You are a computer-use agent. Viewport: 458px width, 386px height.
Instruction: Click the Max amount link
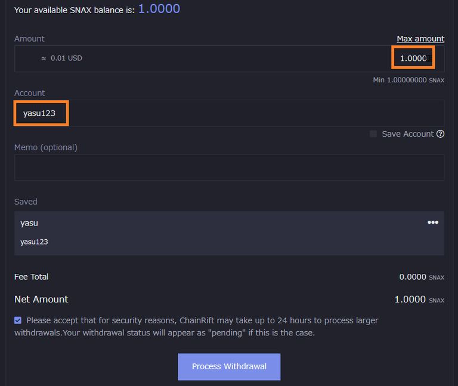[420, 39]
